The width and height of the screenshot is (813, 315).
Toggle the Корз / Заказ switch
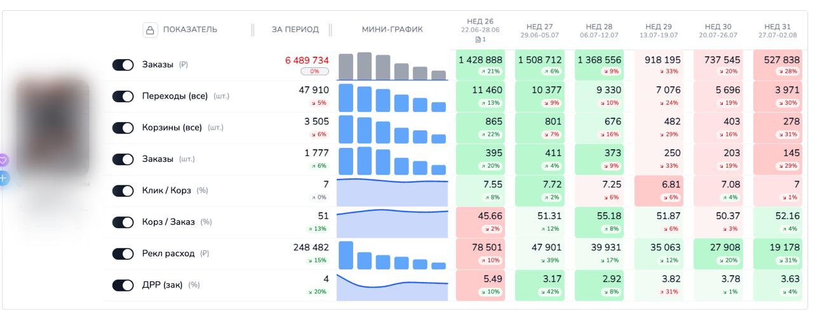coord(123,222)
